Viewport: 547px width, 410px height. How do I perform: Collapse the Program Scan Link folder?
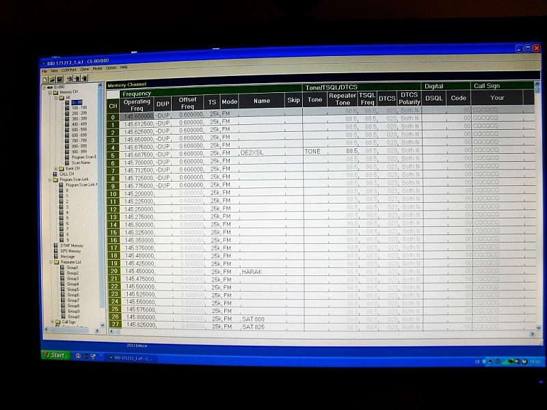(50, 179)
